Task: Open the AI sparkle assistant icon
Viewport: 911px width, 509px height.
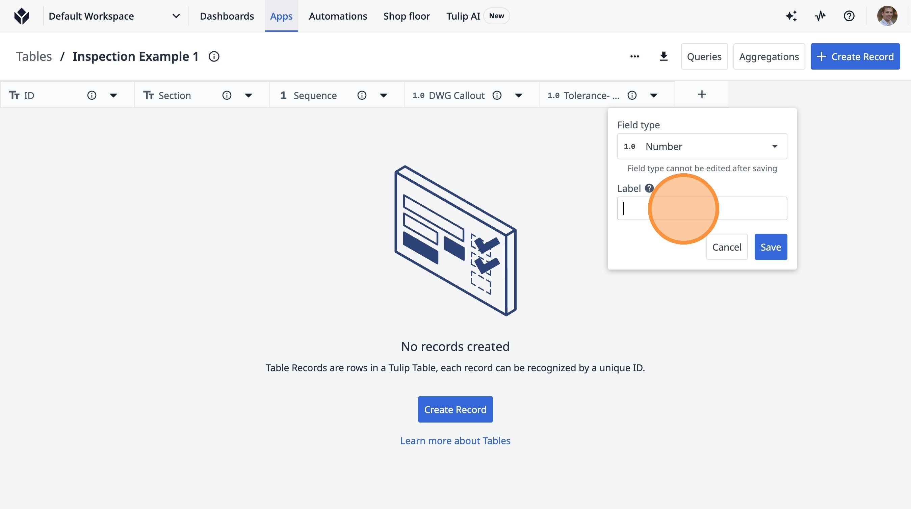Action: click(791, 16)
